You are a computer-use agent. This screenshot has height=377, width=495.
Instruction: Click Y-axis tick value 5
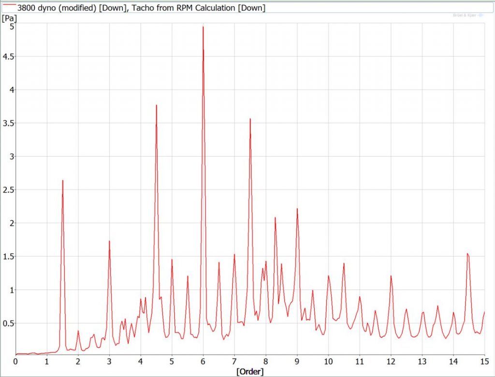12,27
